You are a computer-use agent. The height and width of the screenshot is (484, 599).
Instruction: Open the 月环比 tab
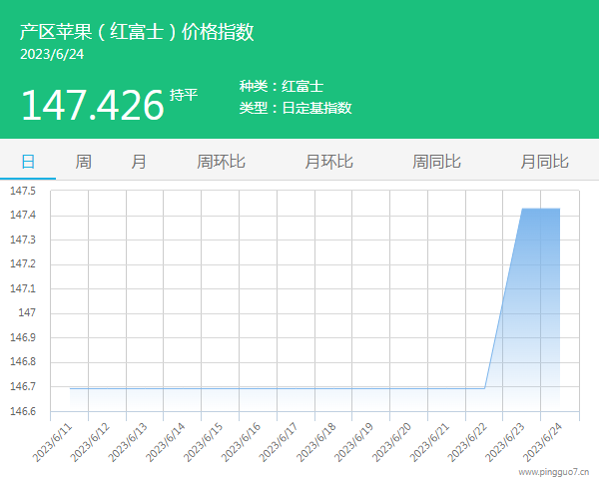(x=328, y=161)
